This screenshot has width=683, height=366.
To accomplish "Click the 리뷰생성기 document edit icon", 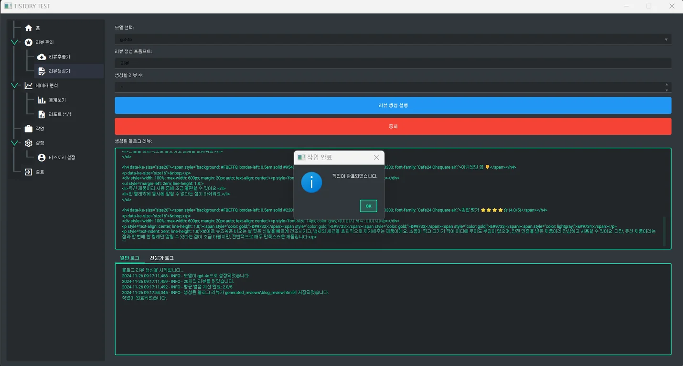I will point(42,71).
